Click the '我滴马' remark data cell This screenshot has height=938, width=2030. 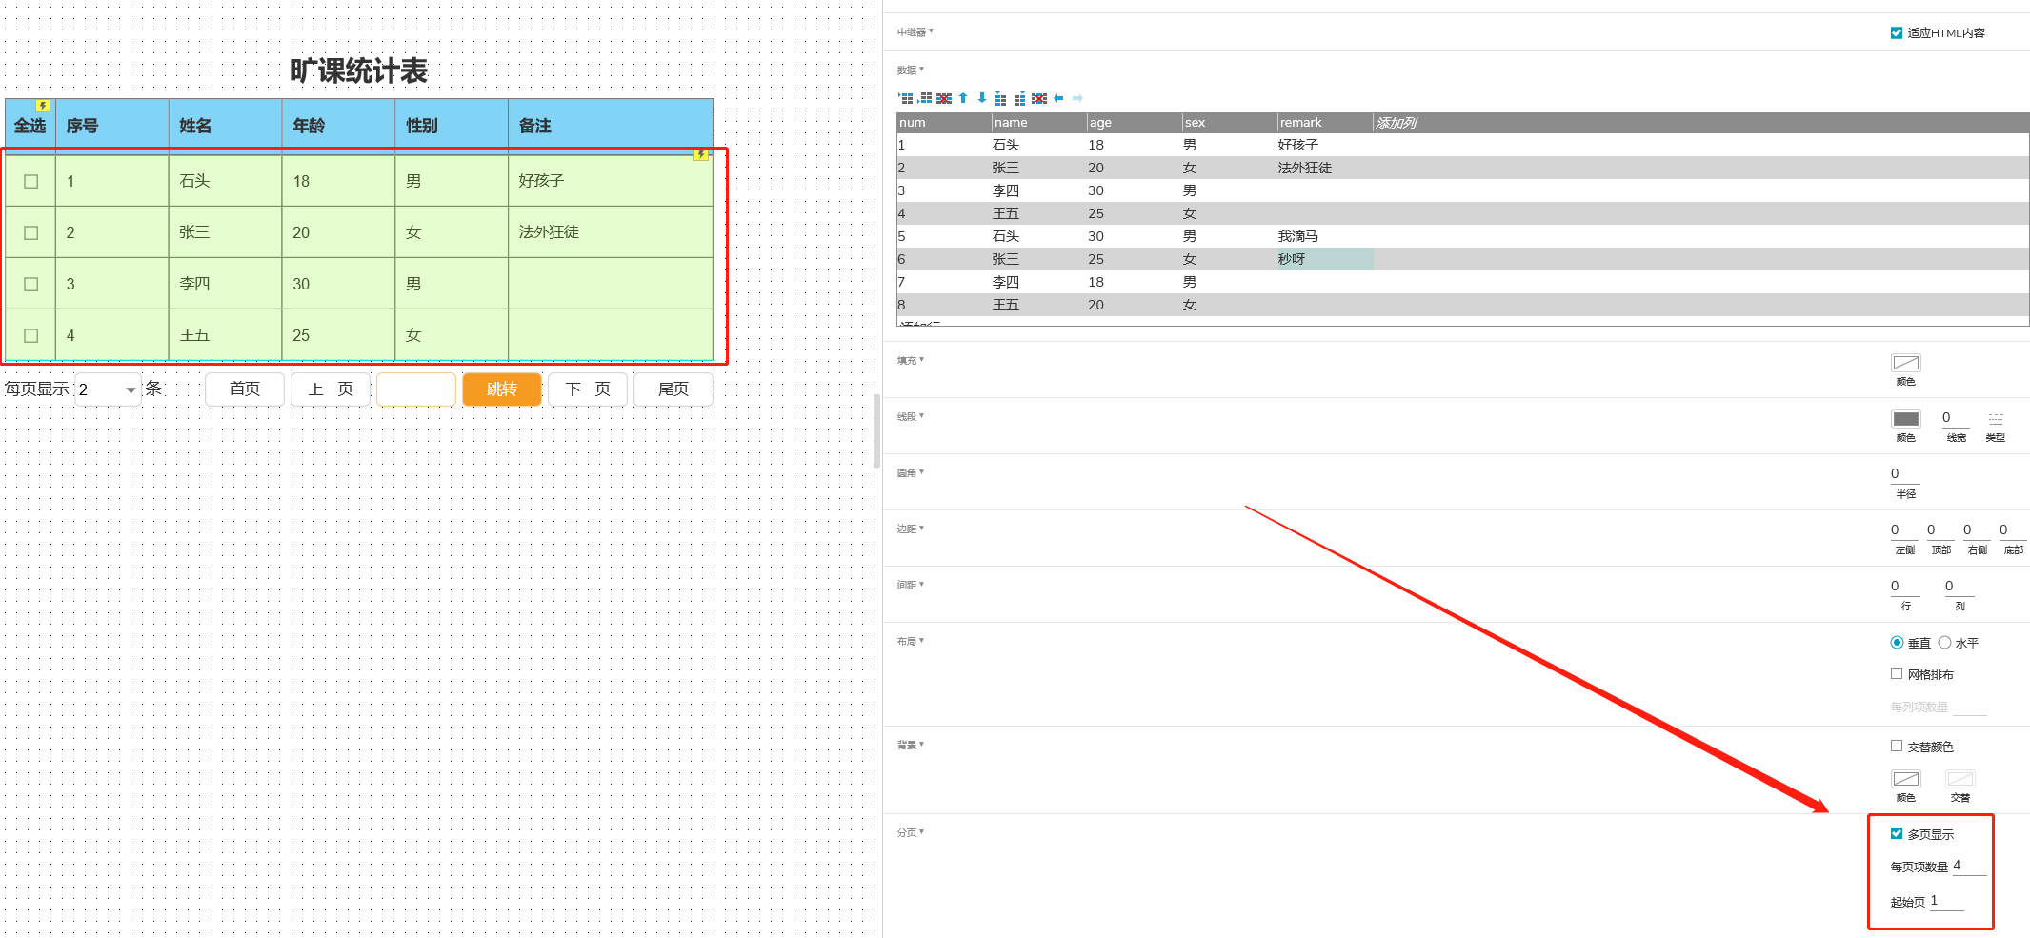pos(1324,236)
